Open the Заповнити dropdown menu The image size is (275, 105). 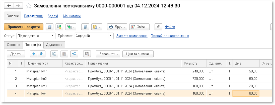[x=108, y=54]
